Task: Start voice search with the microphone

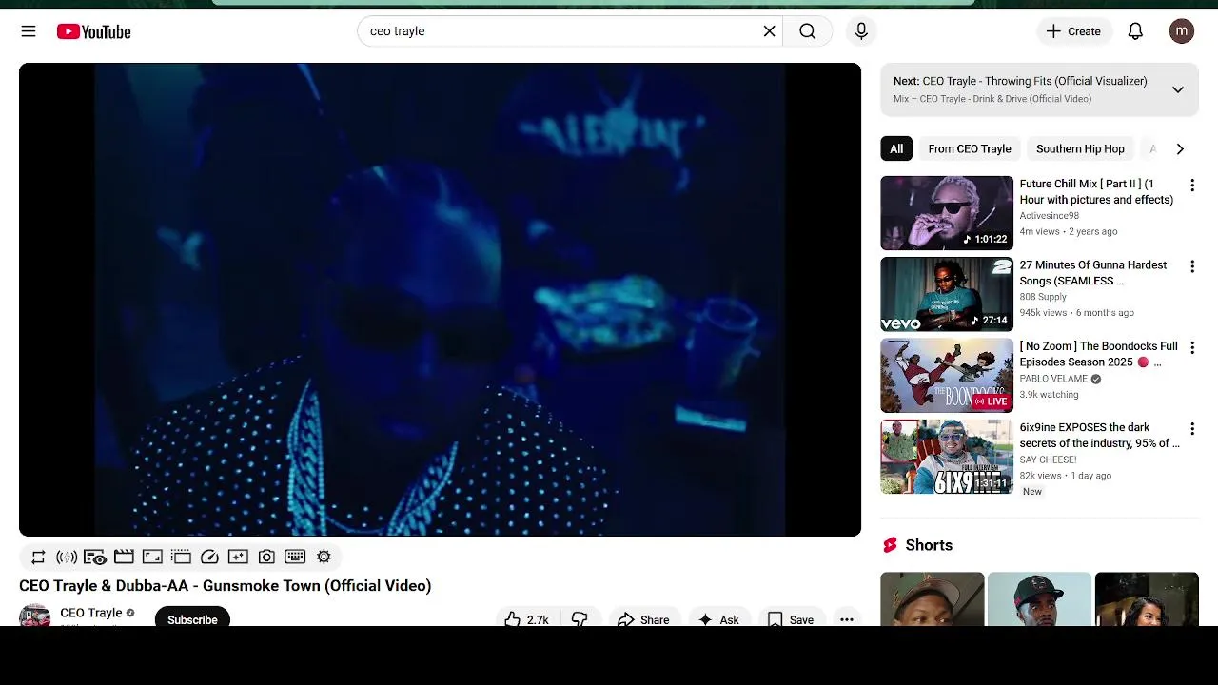Action: tap(861, 31)
